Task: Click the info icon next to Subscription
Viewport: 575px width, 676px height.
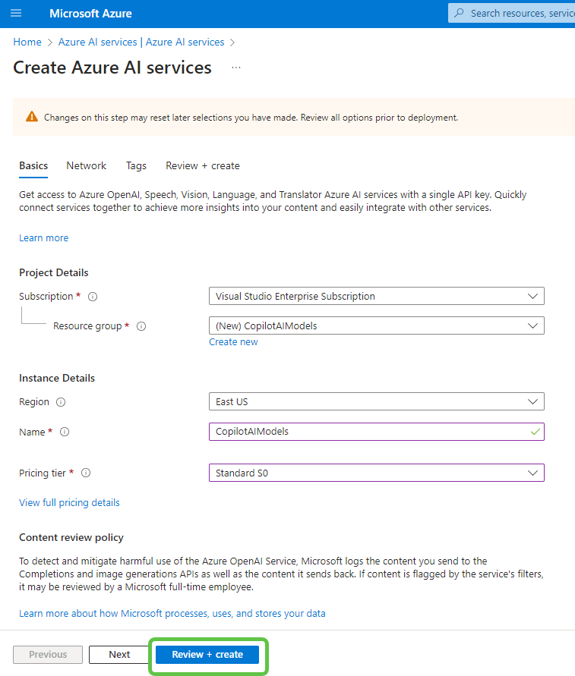Action: click(92, 296)
